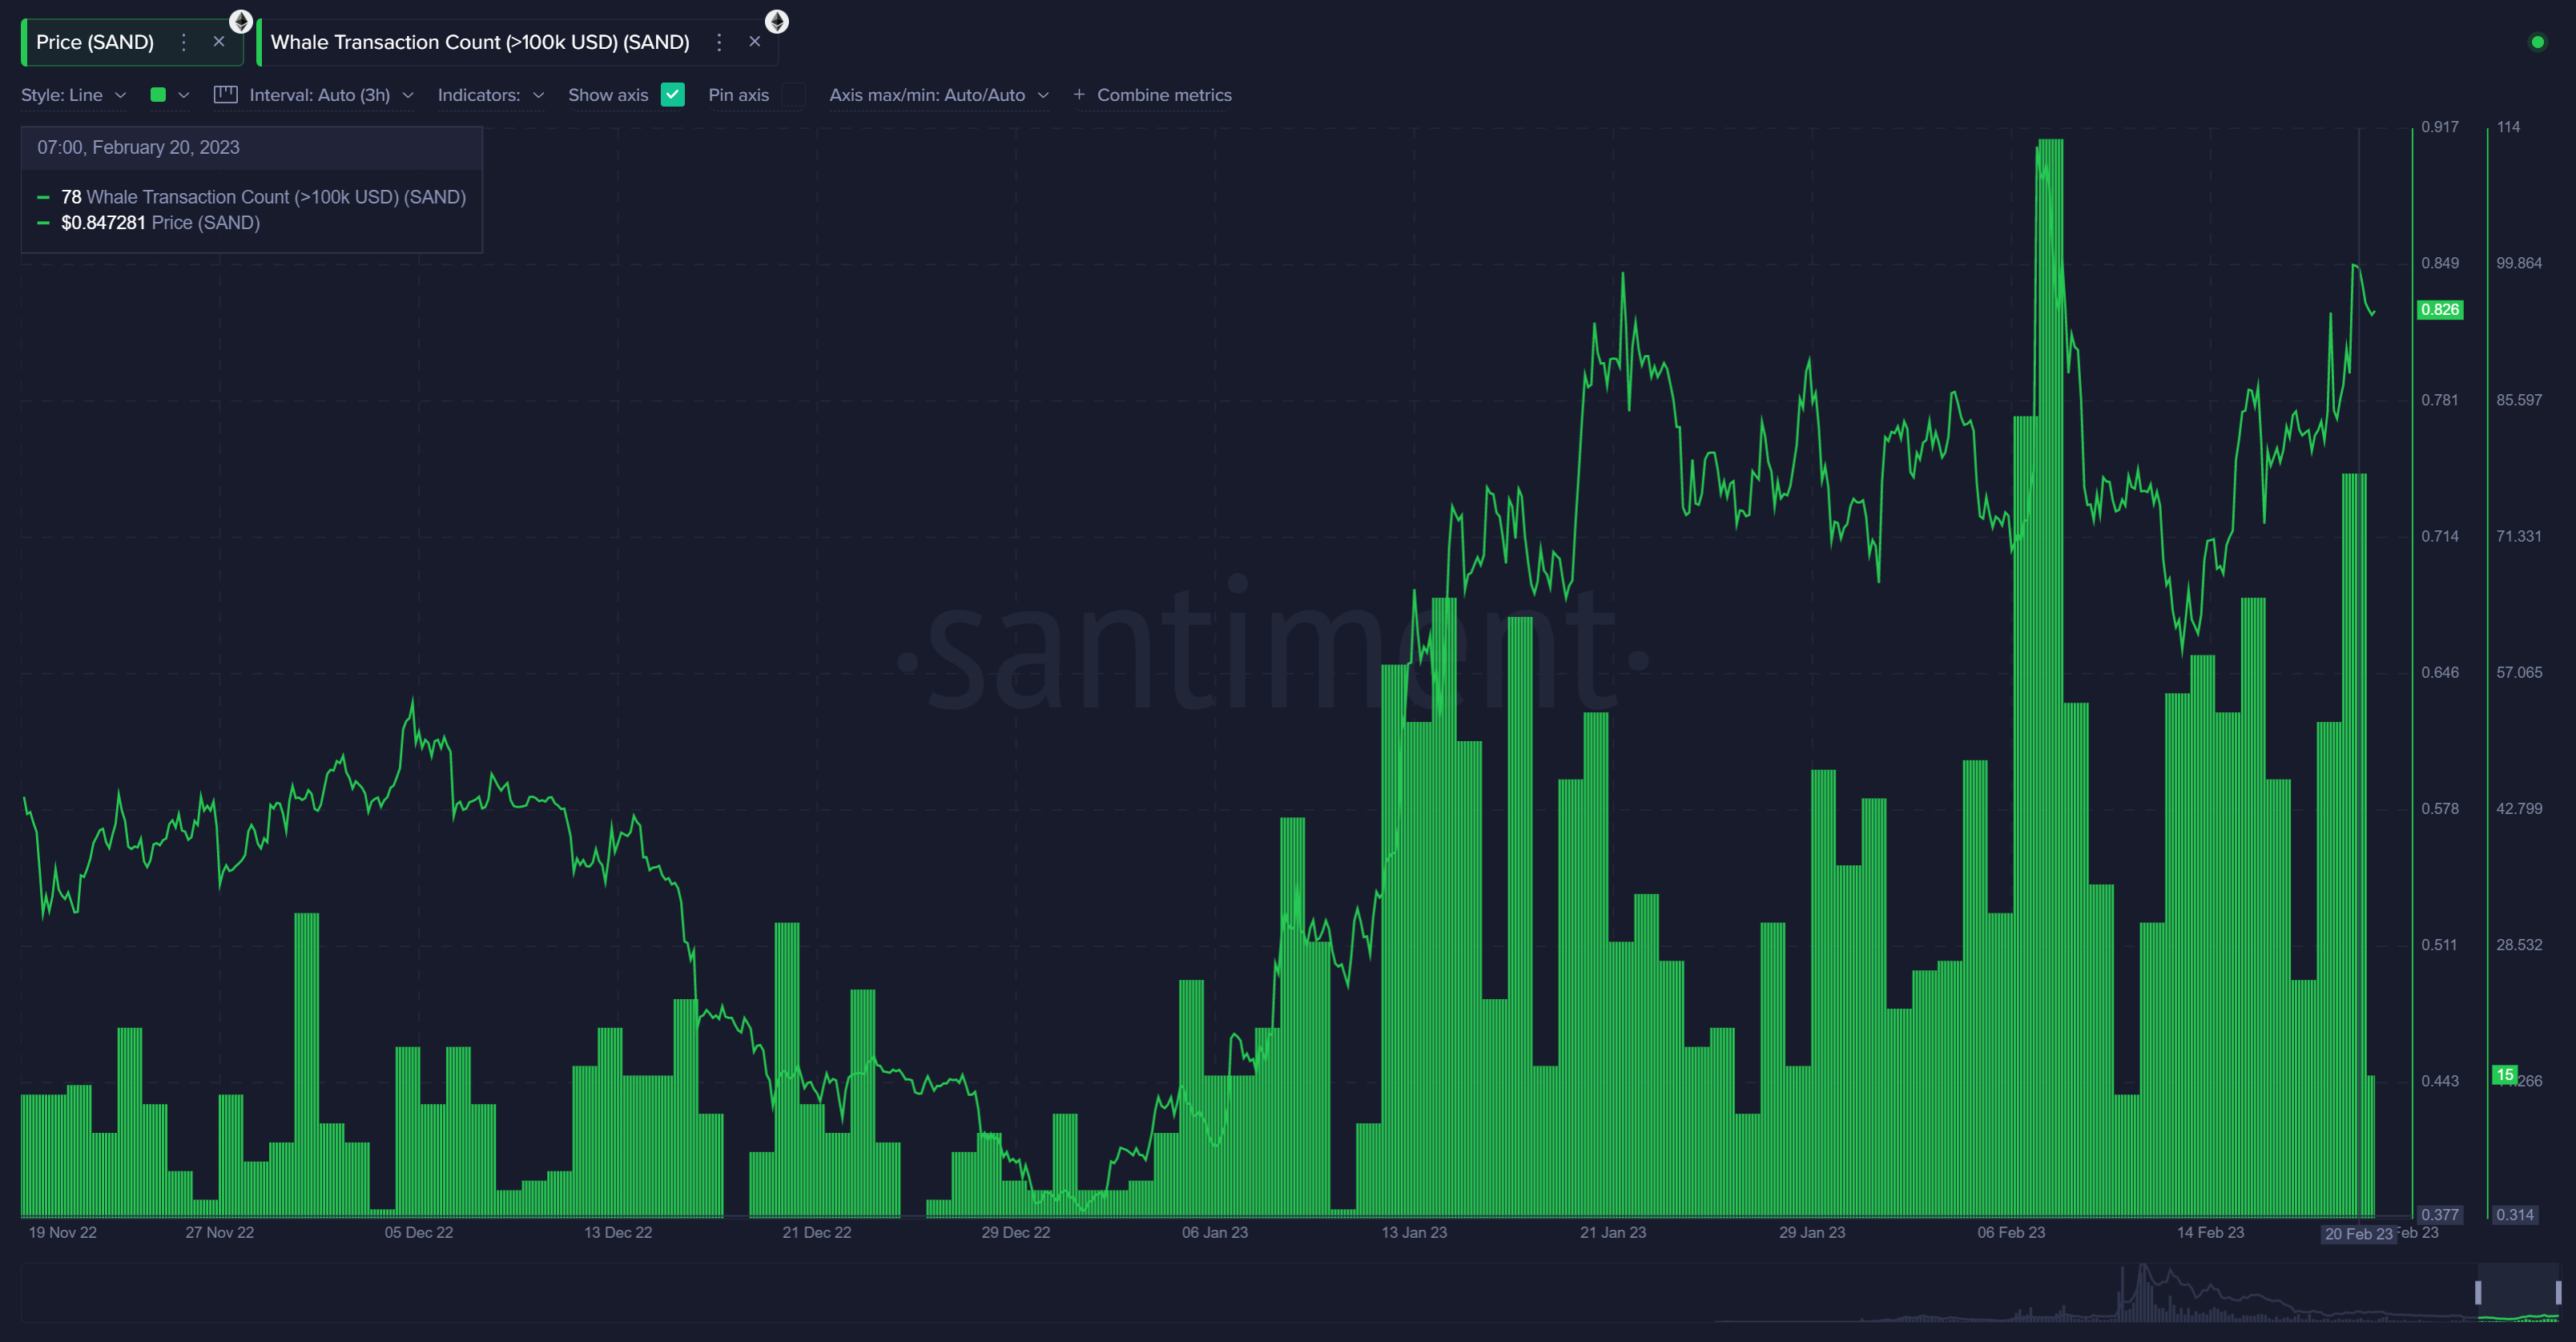
Task: Select the Whale Transaction Count metric tab
Action: tap(480, 42)
